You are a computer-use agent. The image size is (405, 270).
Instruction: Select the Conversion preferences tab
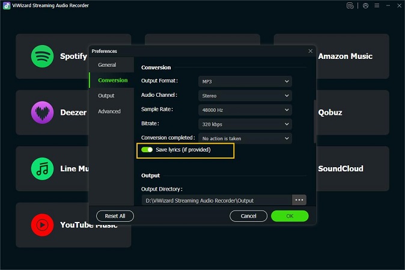point(112,80)
